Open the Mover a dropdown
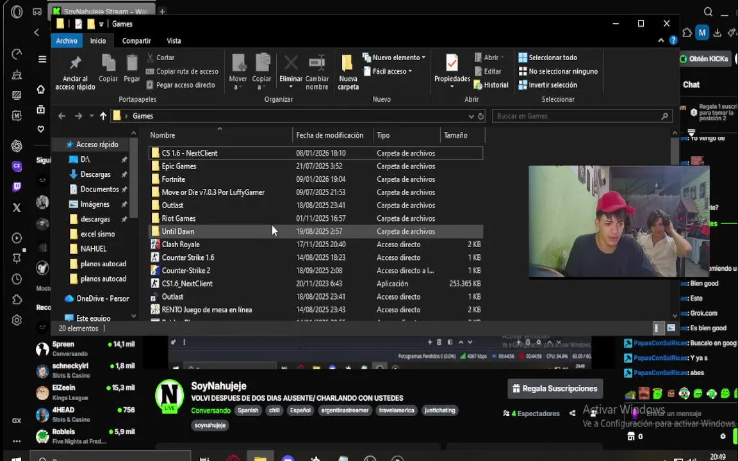Image resolution: width=738 pixels, height=461 pixels. [x=238, y=72]
